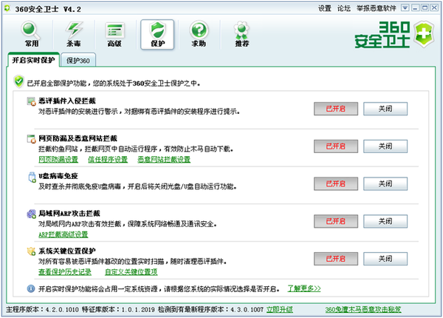Select the 推荐 (Recommend) toolbar icon

coord(239,34)
